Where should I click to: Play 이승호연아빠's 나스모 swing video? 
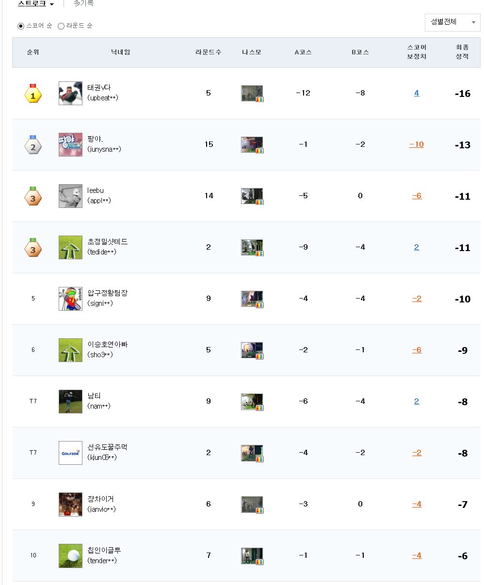[252, 350]
